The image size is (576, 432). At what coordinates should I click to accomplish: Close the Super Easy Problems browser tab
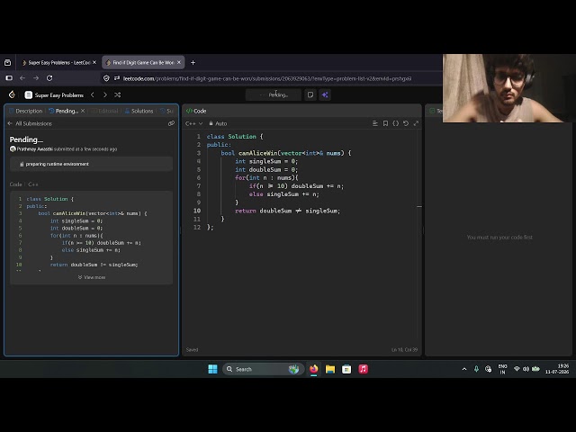pyautogui.click(x=94, y=62)
